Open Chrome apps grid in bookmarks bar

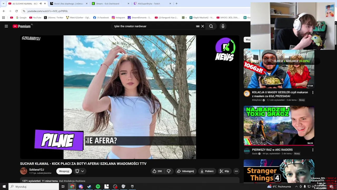coord(3,17)
